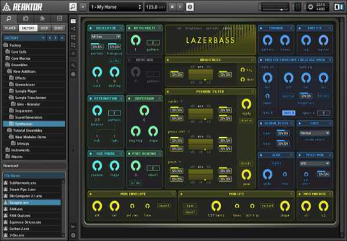Click the 'blocks' button in PERIODIC FILTER
This screenshot has width=347, height=241.
tap(246, 164)
